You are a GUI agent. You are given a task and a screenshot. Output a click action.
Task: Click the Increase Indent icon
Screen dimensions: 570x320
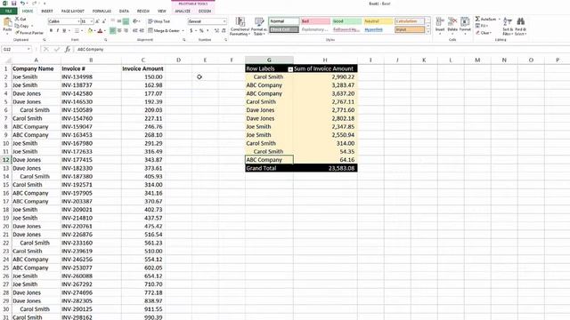[142, 31]
